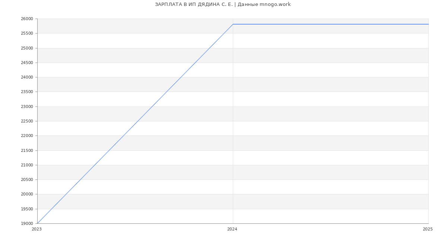This screenshot has height=242, width=447.
Task: Click the chart title about ИП ДЯДИНА С. Е.
Action: click(x=223, y=4)
